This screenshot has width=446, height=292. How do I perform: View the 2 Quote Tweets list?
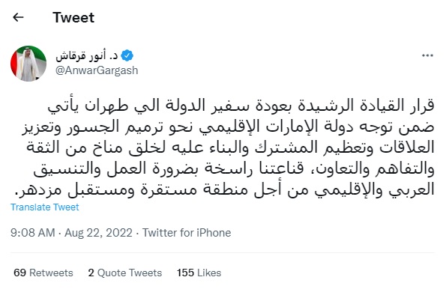125,273
